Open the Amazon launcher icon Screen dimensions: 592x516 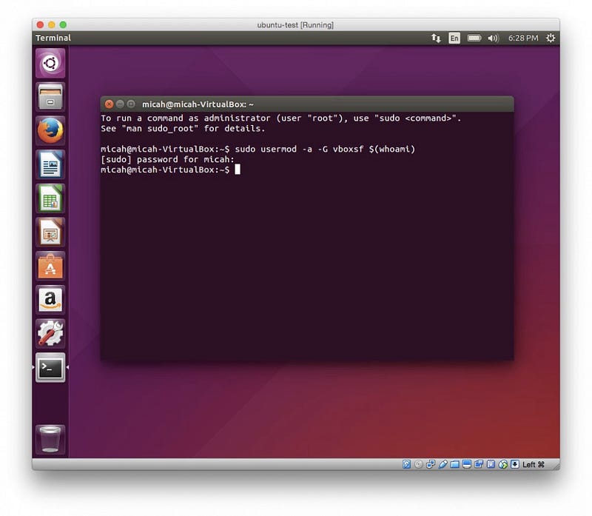pyautogui.click(x=50, y=300)
